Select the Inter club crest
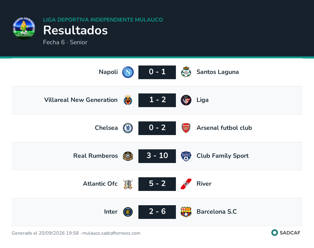Image resolution: width=314 pixels, height=248 pixels. [x=128, y=212]
